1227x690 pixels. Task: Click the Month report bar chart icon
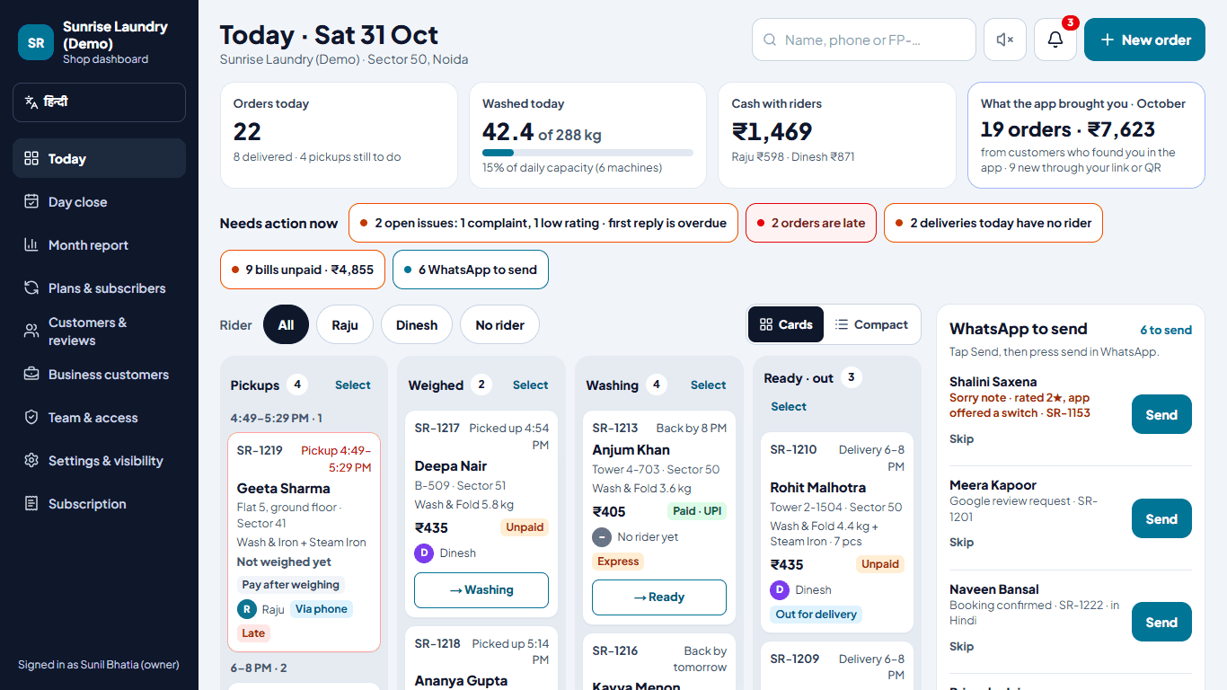[31, 245]
